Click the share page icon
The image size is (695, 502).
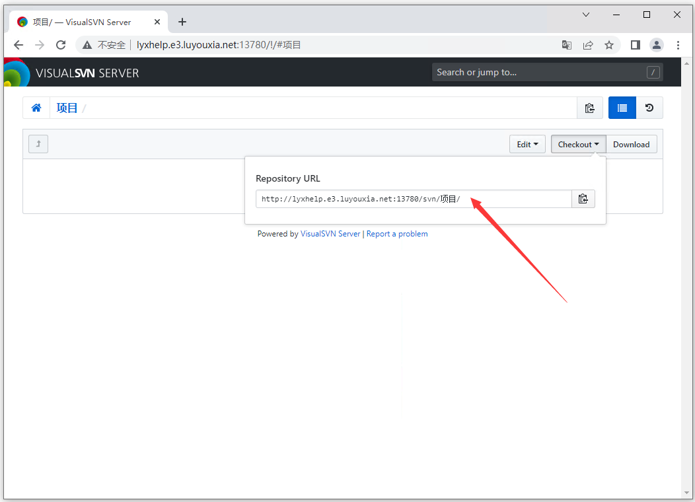click(x=588, y=45)
